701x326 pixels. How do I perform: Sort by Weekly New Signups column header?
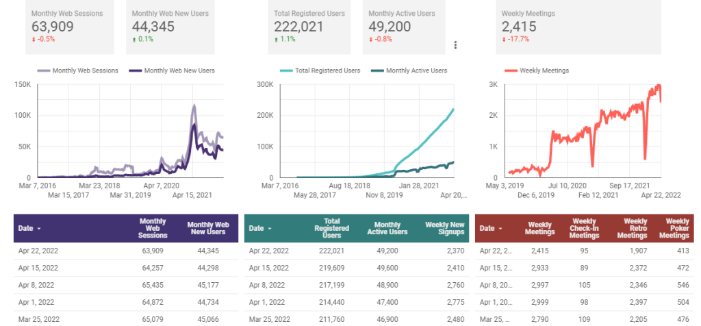click(x=445, y=228)
